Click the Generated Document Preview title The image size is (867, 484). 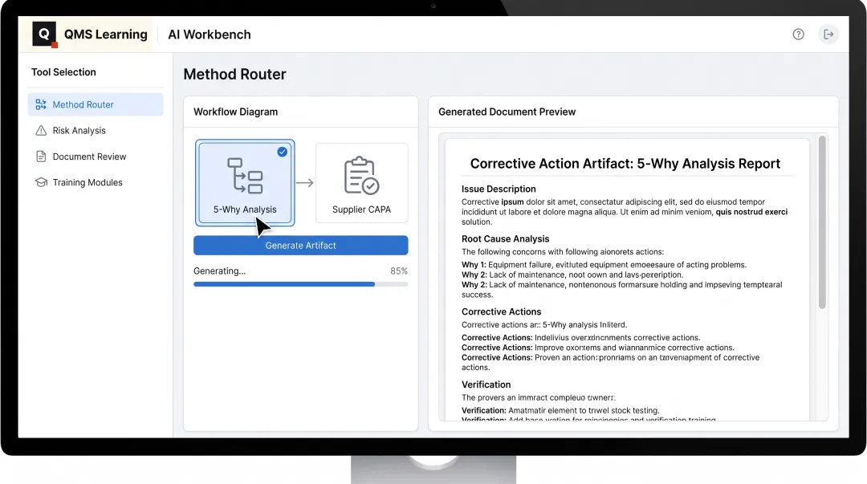(507, 112)
